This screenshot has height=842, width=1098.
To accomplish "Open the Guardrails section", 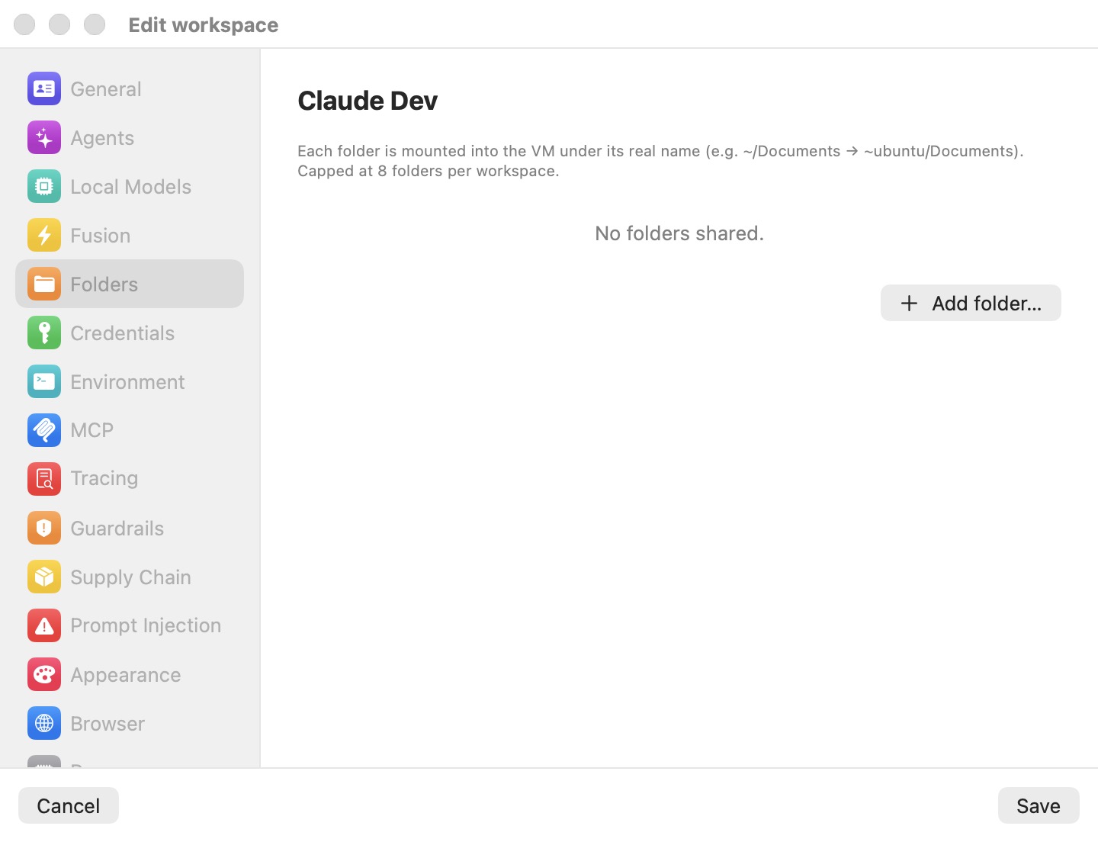I will (130, 528).
